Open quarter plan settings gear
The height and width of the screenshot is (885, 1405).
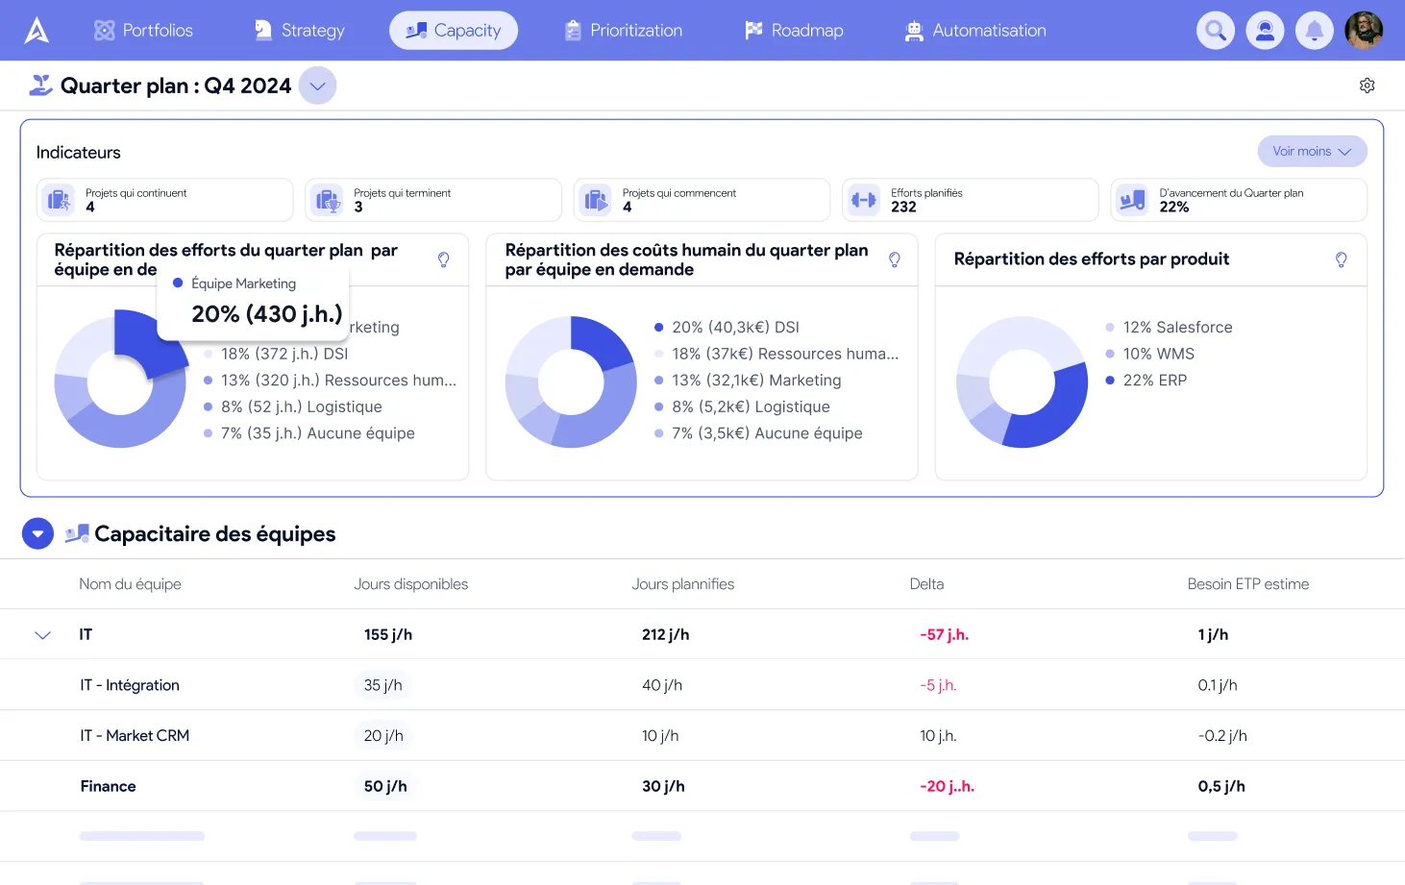[x=1368, y=86]
